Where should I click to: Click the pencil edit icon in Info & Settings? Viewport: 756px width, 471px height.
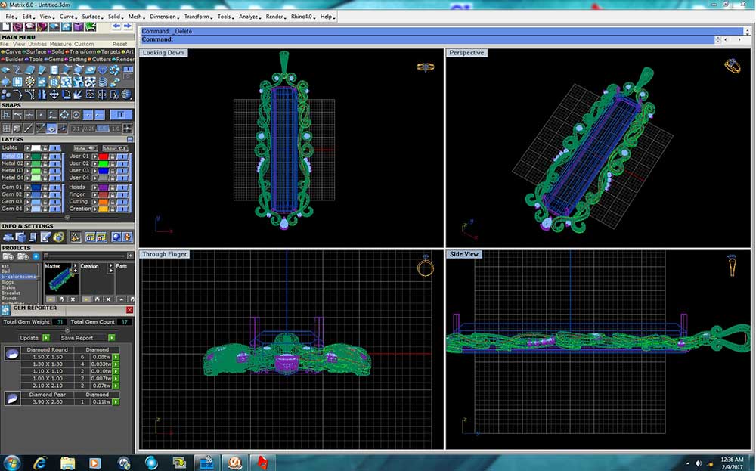pyautogui.click(x=46, y=237)
